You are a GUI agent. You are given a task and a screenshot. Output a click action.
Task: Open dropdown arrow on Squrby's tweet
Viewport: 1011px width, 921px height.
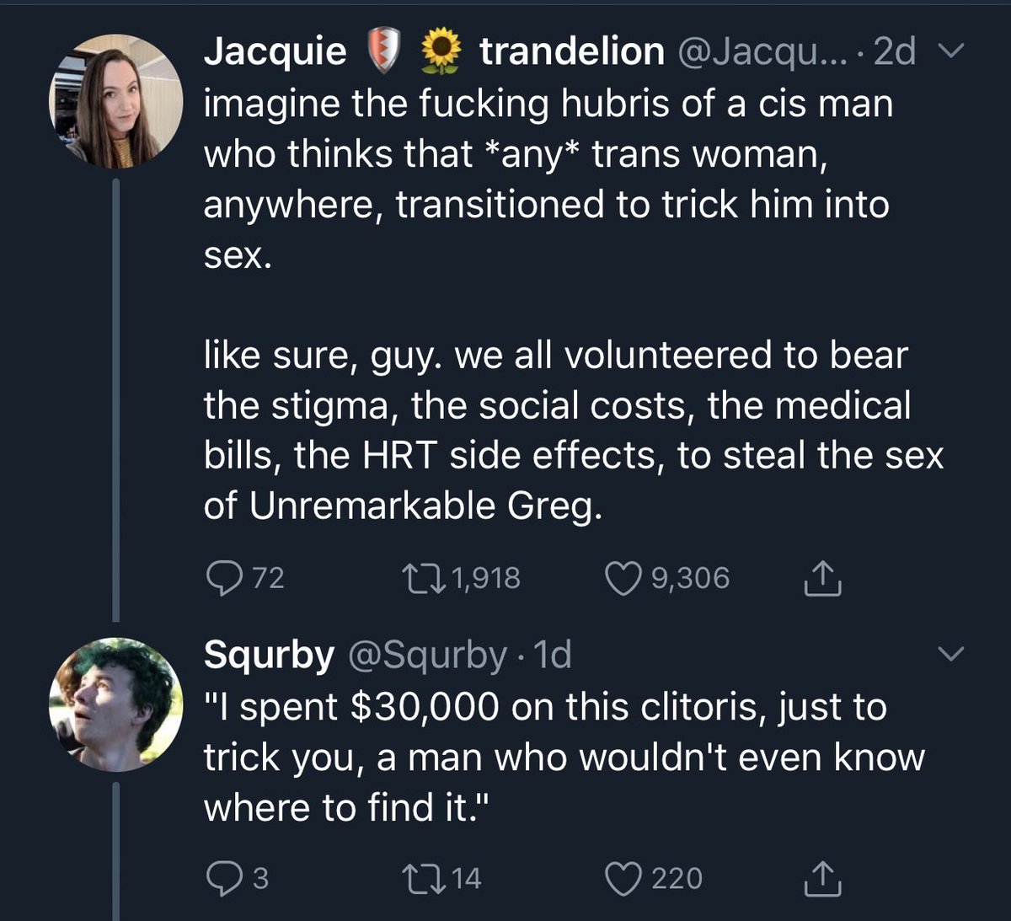pyautogui.click(x=949, y=654)
